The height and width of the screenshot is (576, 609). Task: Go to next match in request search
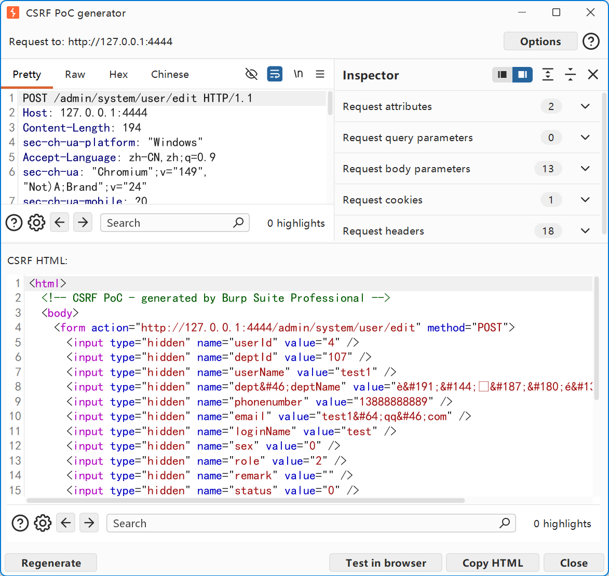(83, 223)
